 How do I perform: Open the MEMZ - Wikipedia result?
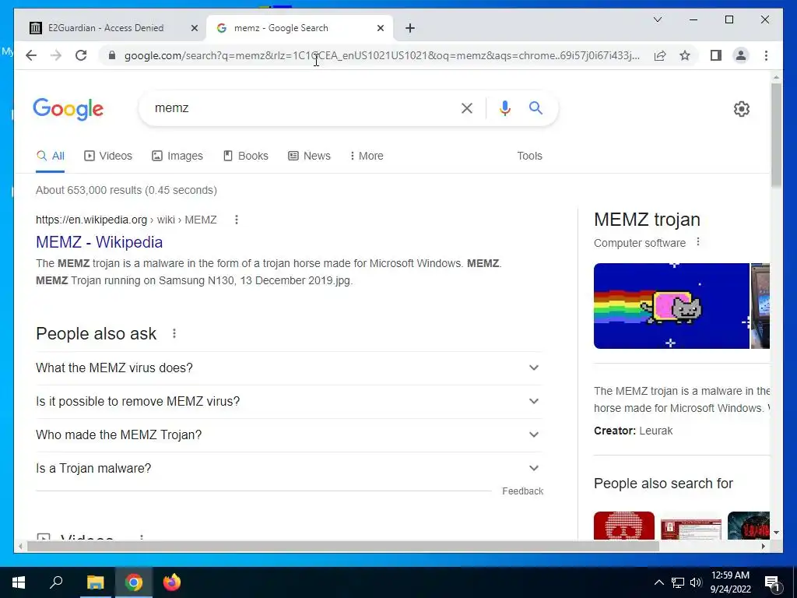pyautogui.click(x=99, y=242)
